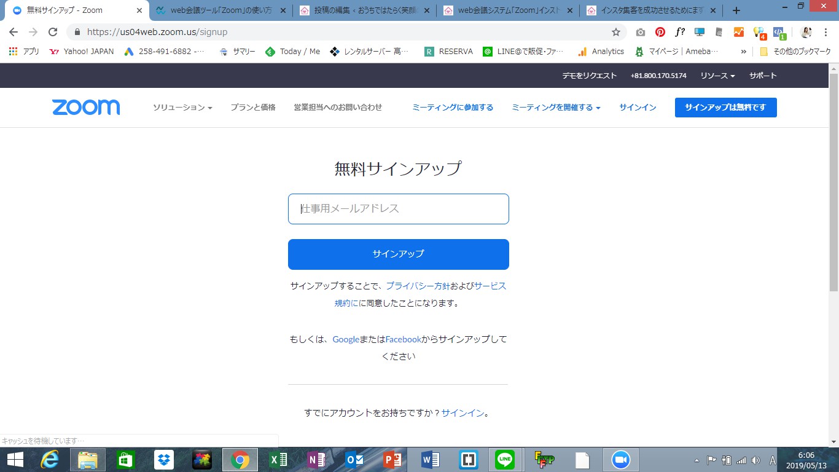Image resolution: width=839 pixels, height=472 pixels.
Task: Switch to the web会議ツール「Zoom」の使い方 tab
Action: pyautogui.click(x=221, y=10)
